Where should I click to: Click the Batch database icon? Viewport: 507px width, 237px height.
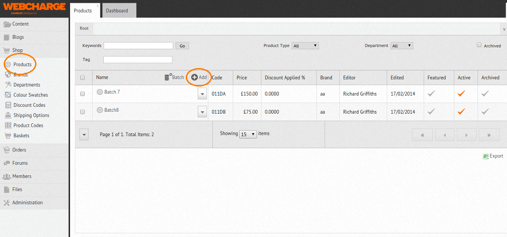[168, 77]
